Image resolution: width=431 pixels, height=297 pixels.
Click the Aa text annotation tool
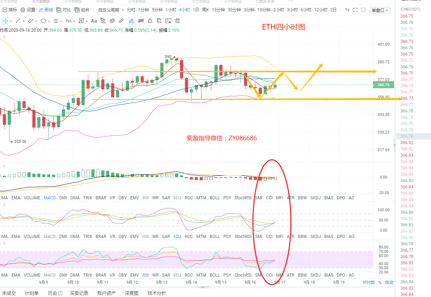click(x=94, y=21)
